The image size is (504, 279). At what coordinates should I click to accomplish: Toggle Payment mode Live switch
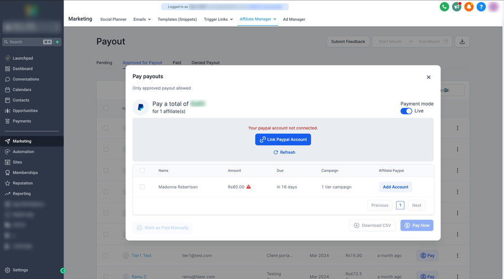click(406, 111)
